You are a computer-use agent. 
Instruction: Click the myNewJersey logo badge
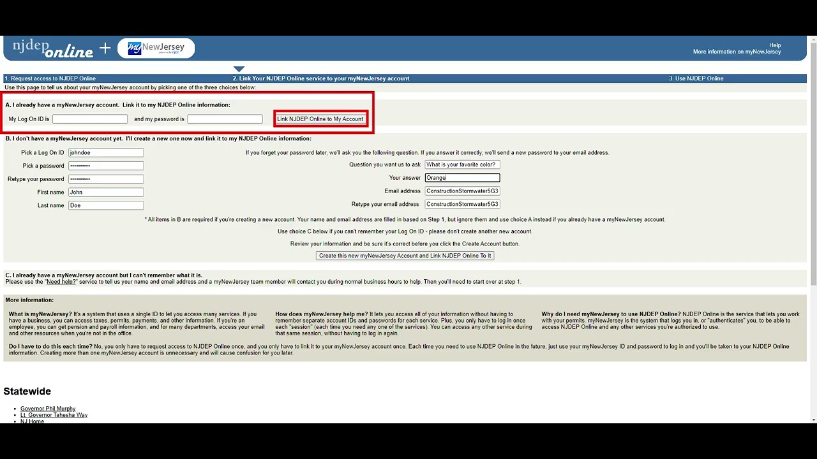click(x=156, y=48)
